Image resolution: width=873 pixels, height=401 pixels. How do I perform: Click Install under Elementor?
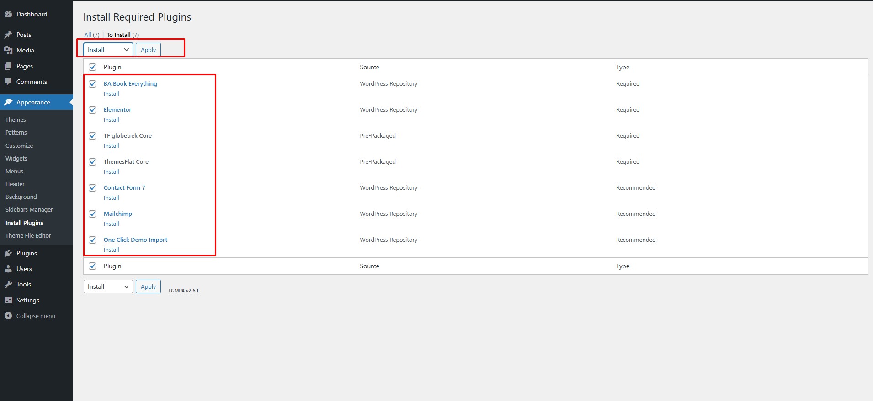click(x=112, y=120)
